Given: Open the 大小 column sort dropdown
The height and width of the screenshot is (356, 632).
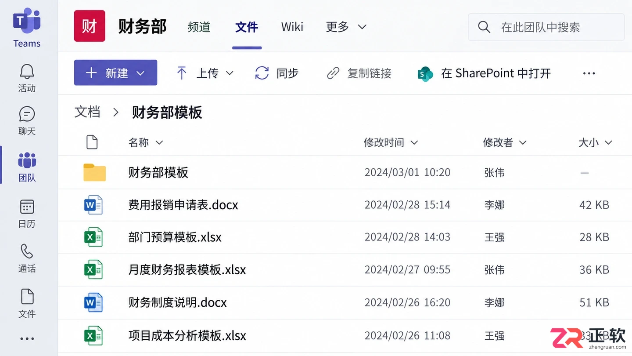Looking at the screenshot, I should (x=608, y=142).
